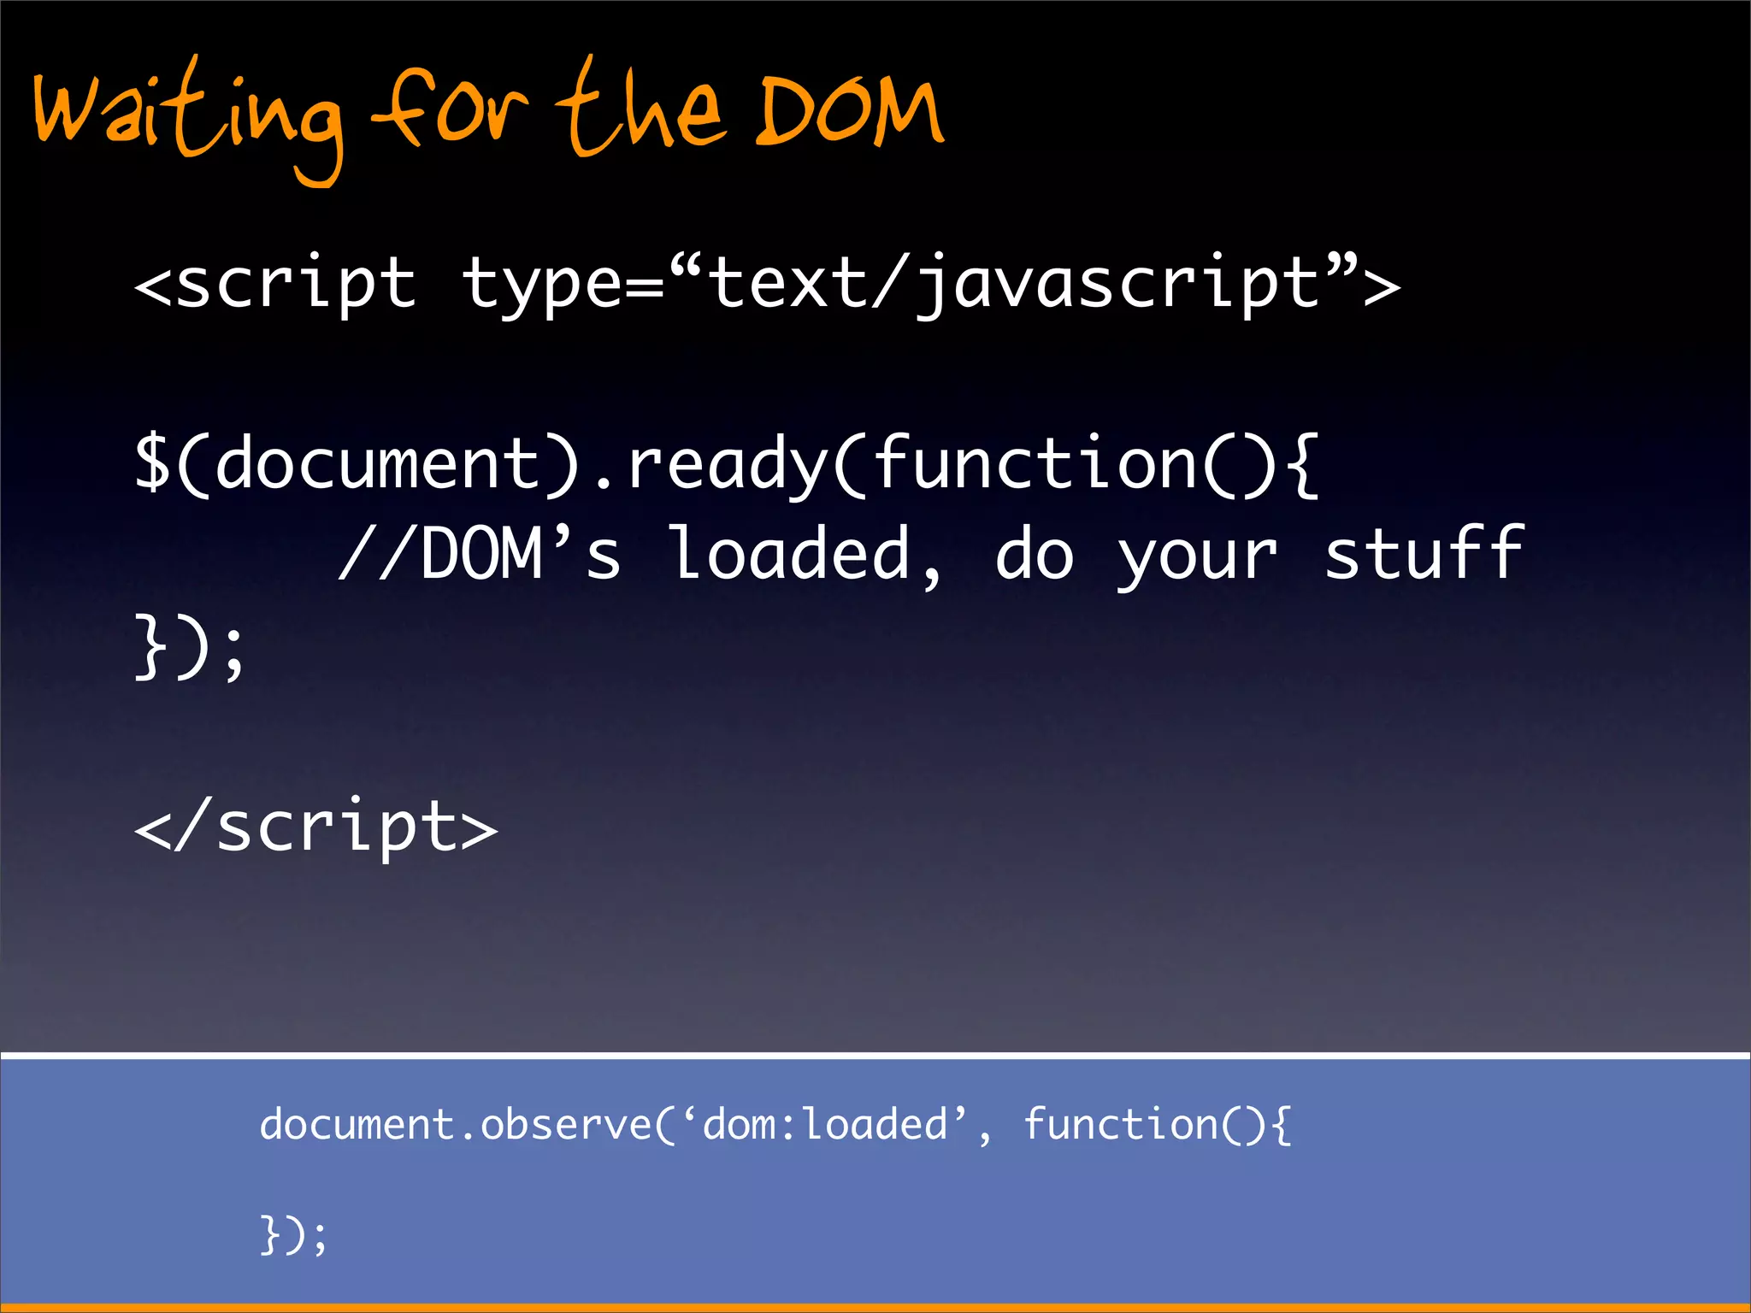Image resolution: width=1751 pixels, height=1313 pixels.
Task: Click the '});' line in the main code block
Action: coord(190,647)
